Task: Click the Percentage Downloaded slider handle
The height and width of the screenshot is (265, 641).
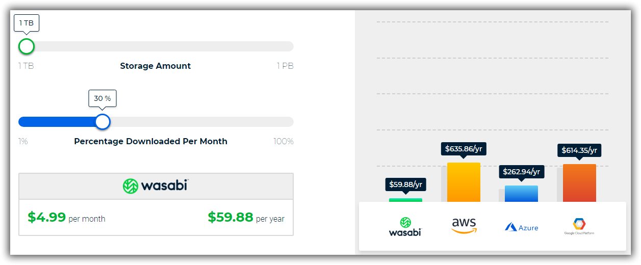Action: [x=102, y=122]
